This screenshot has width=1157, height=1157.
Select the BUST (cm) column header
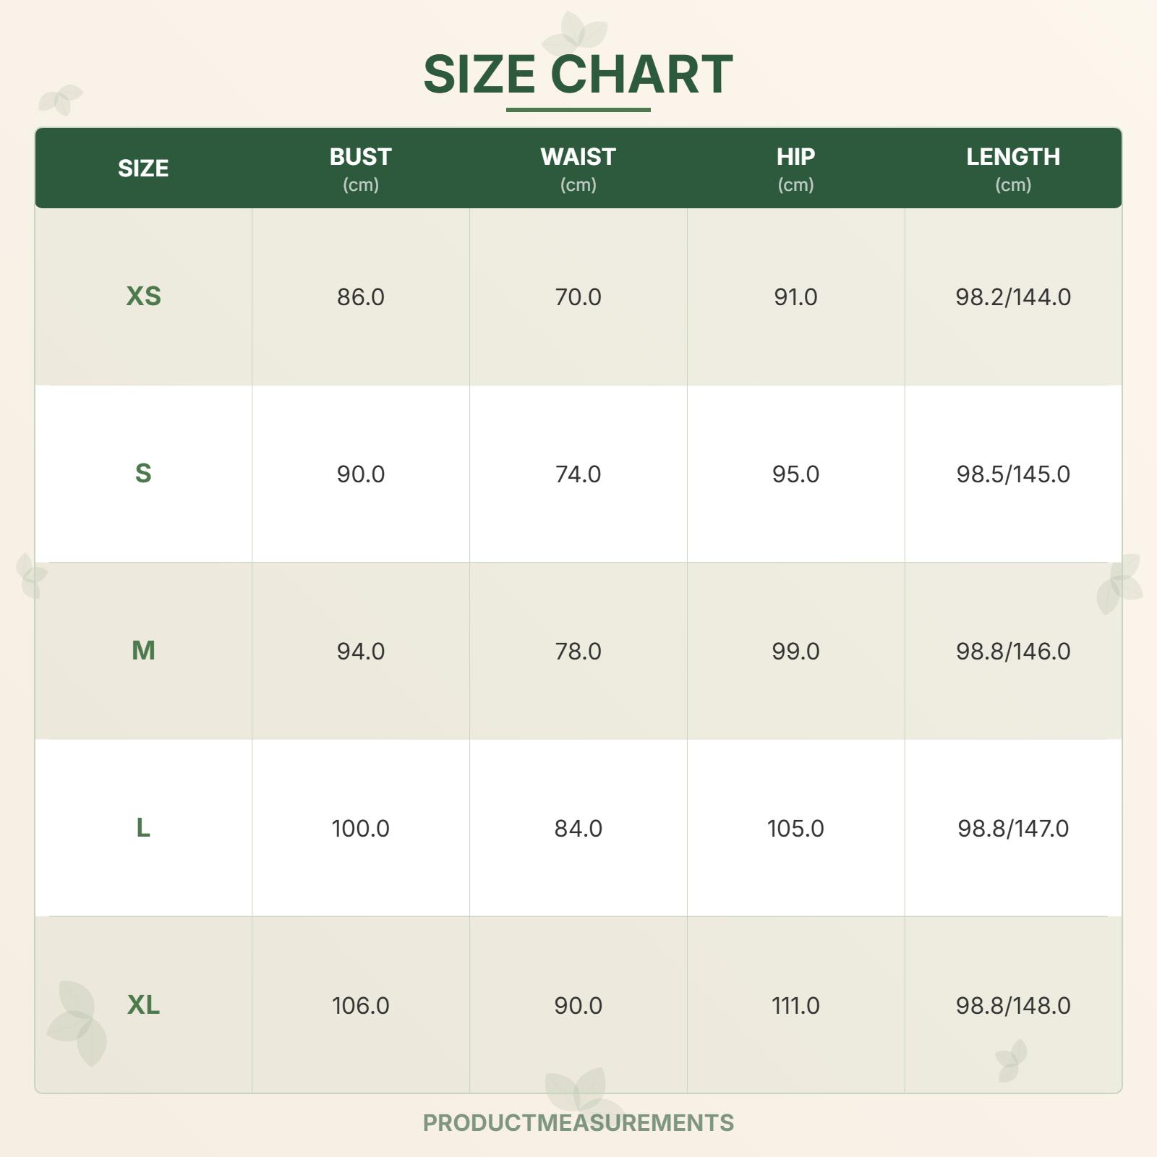(x=360, y=168)
